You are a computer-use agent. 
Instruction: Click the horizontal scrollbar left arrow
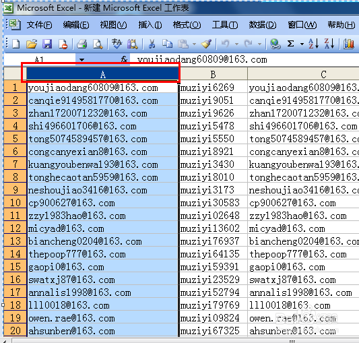coord(5,341)
